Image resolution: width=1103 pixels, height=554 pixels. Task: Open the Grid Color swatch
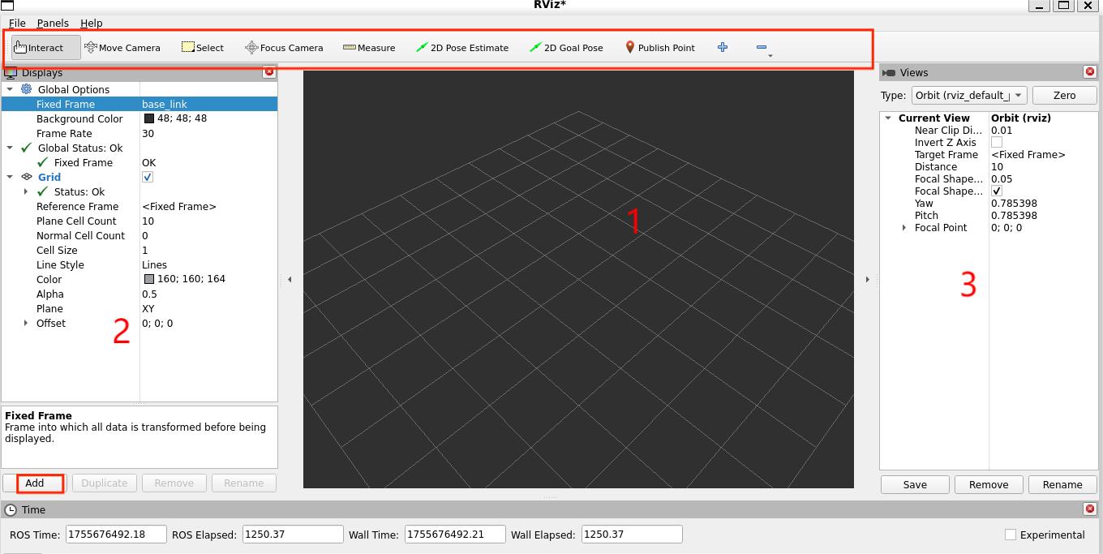[150, 279]
